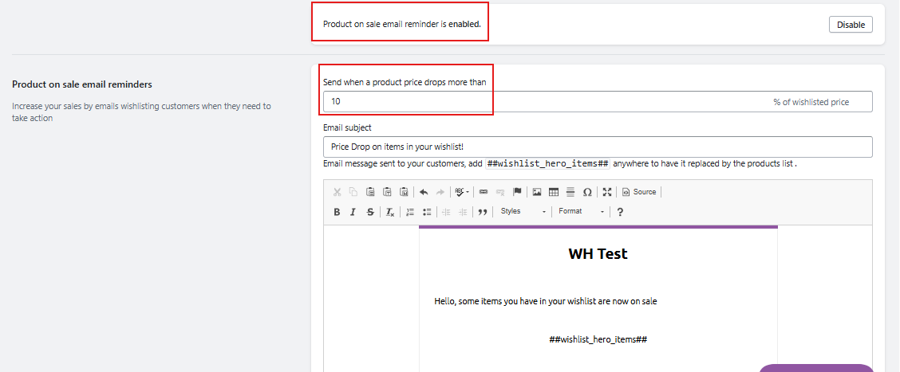Viewport: 900px width, 372px height.
Task: Switch editor to Source view
Action: pyautogui.click(x=639, y=192)
